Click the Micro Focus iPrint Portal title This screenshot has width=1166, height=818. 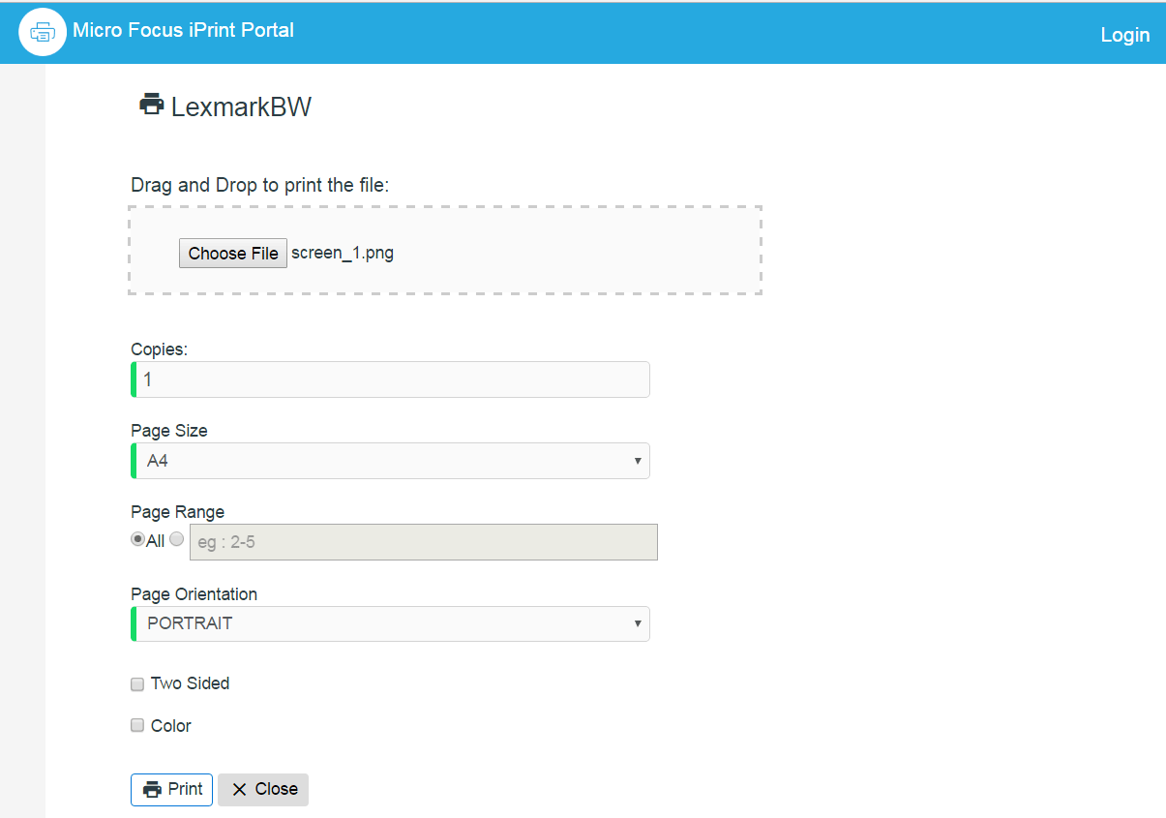point(183,30)
